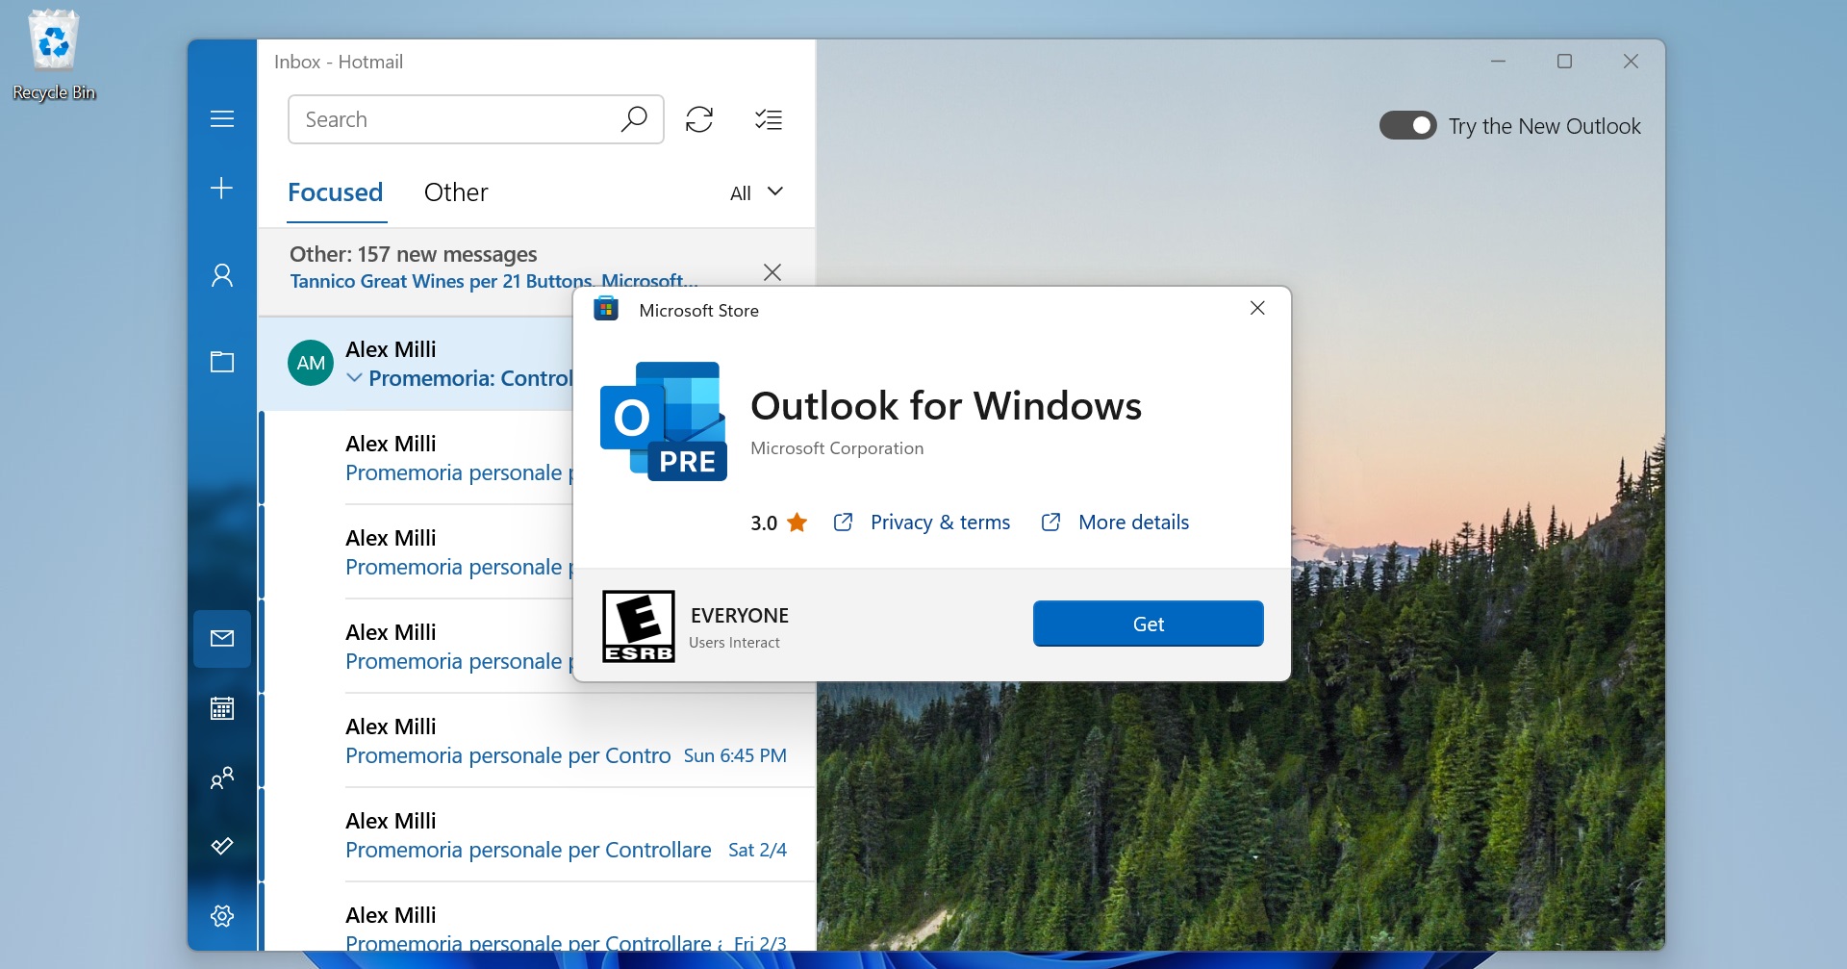Click the Other: 157 new messages heading
1847x969 pixels.
coord(414,254)
